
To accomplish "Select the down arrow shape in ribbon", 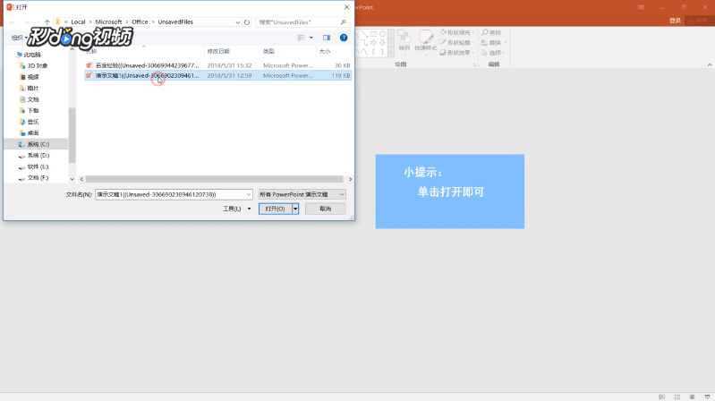I will [x=383, y=43].
